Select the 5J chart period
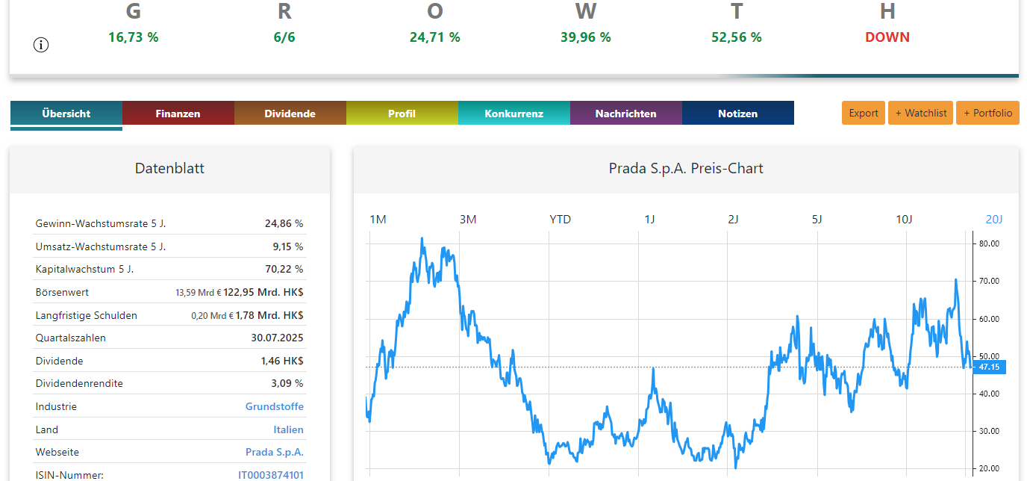The height and width of the screenshot is (481, 1027). (x=817, y=219)
